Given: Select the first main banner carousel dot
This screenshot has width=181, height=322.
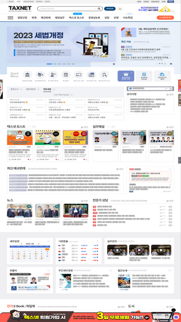Looking at the screenshot, I should pyautogui.click(x=49, y=64).
